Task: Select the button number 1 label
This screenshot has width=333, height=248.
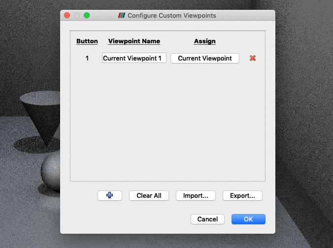Action: tap(87, 59)
